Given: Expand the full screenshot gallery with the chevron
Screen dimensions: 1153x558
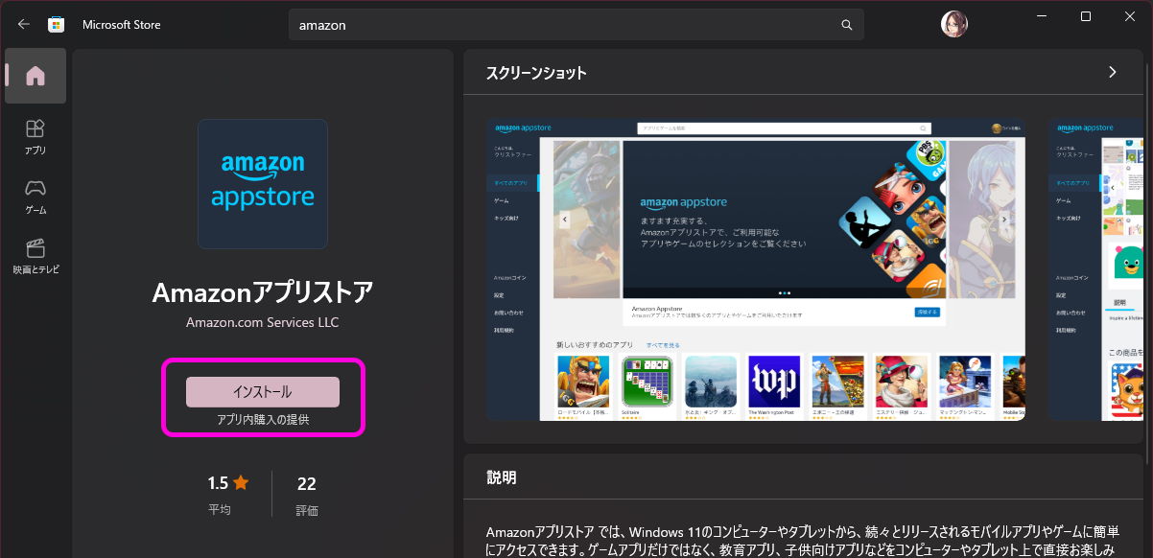Looking at the screenshot, I should (x=1112, y=72).
